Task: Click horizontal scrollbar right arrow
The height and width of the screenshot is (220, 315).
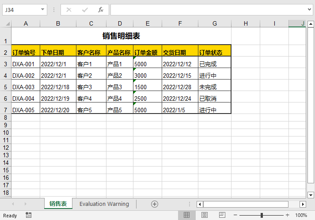Action: (x=303, y=205)
